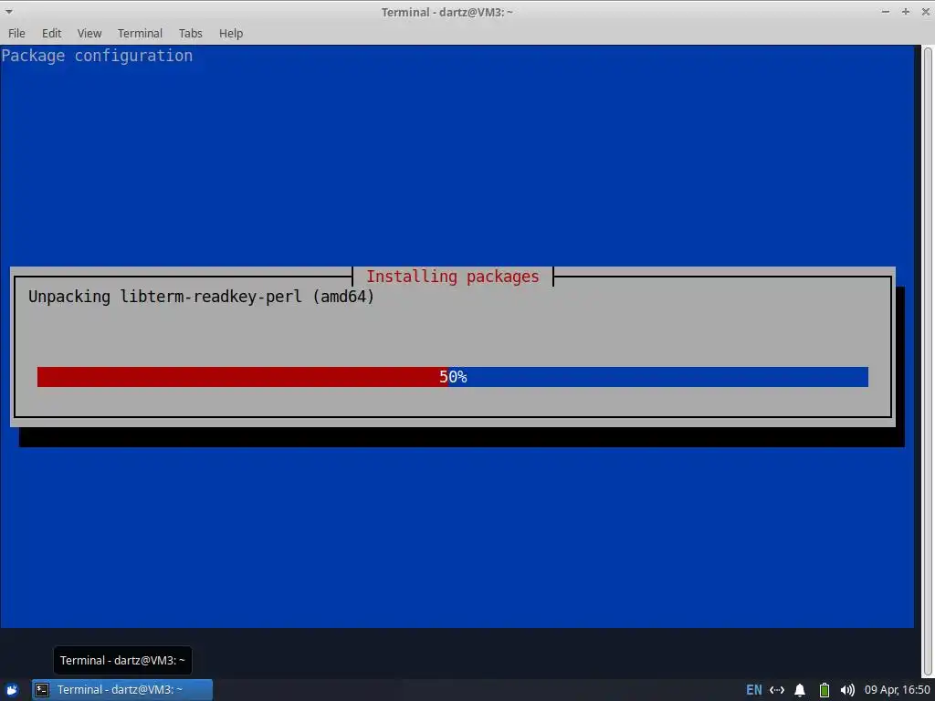Click the clock showing 09 Apr, 16:50
Viewport: 935px width, 701px height.
pyautogui.click(x=898, y=690)
